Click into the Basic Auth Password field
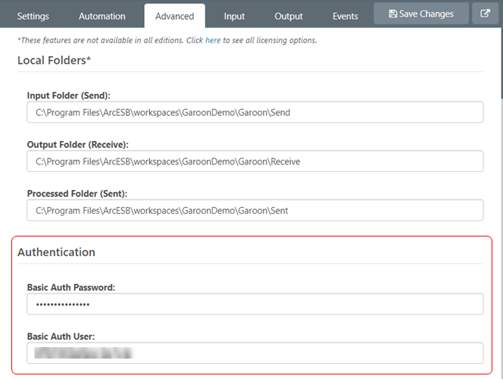The height and width of the screenshot is (379, 503). 255,304
